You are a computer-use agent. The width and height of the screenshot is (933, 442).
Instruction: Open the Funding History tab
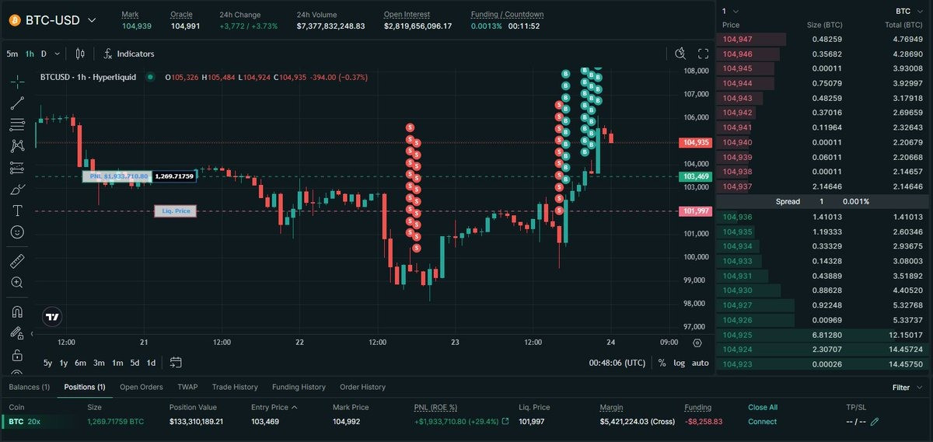(x=299, y=387)
